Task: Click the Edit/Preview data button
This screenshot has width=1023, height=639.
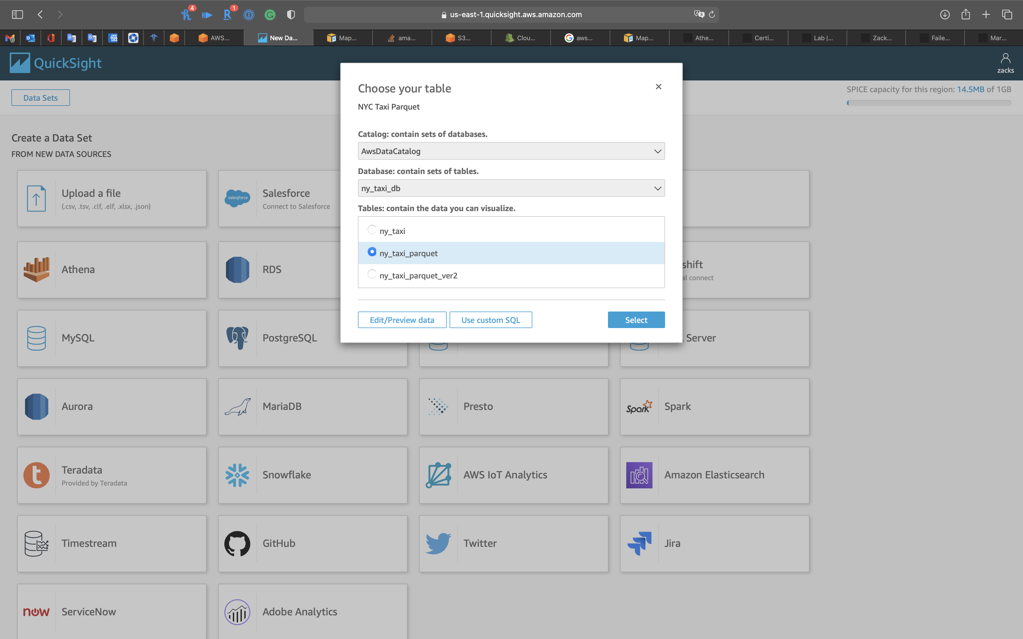Action: point(402,320)
